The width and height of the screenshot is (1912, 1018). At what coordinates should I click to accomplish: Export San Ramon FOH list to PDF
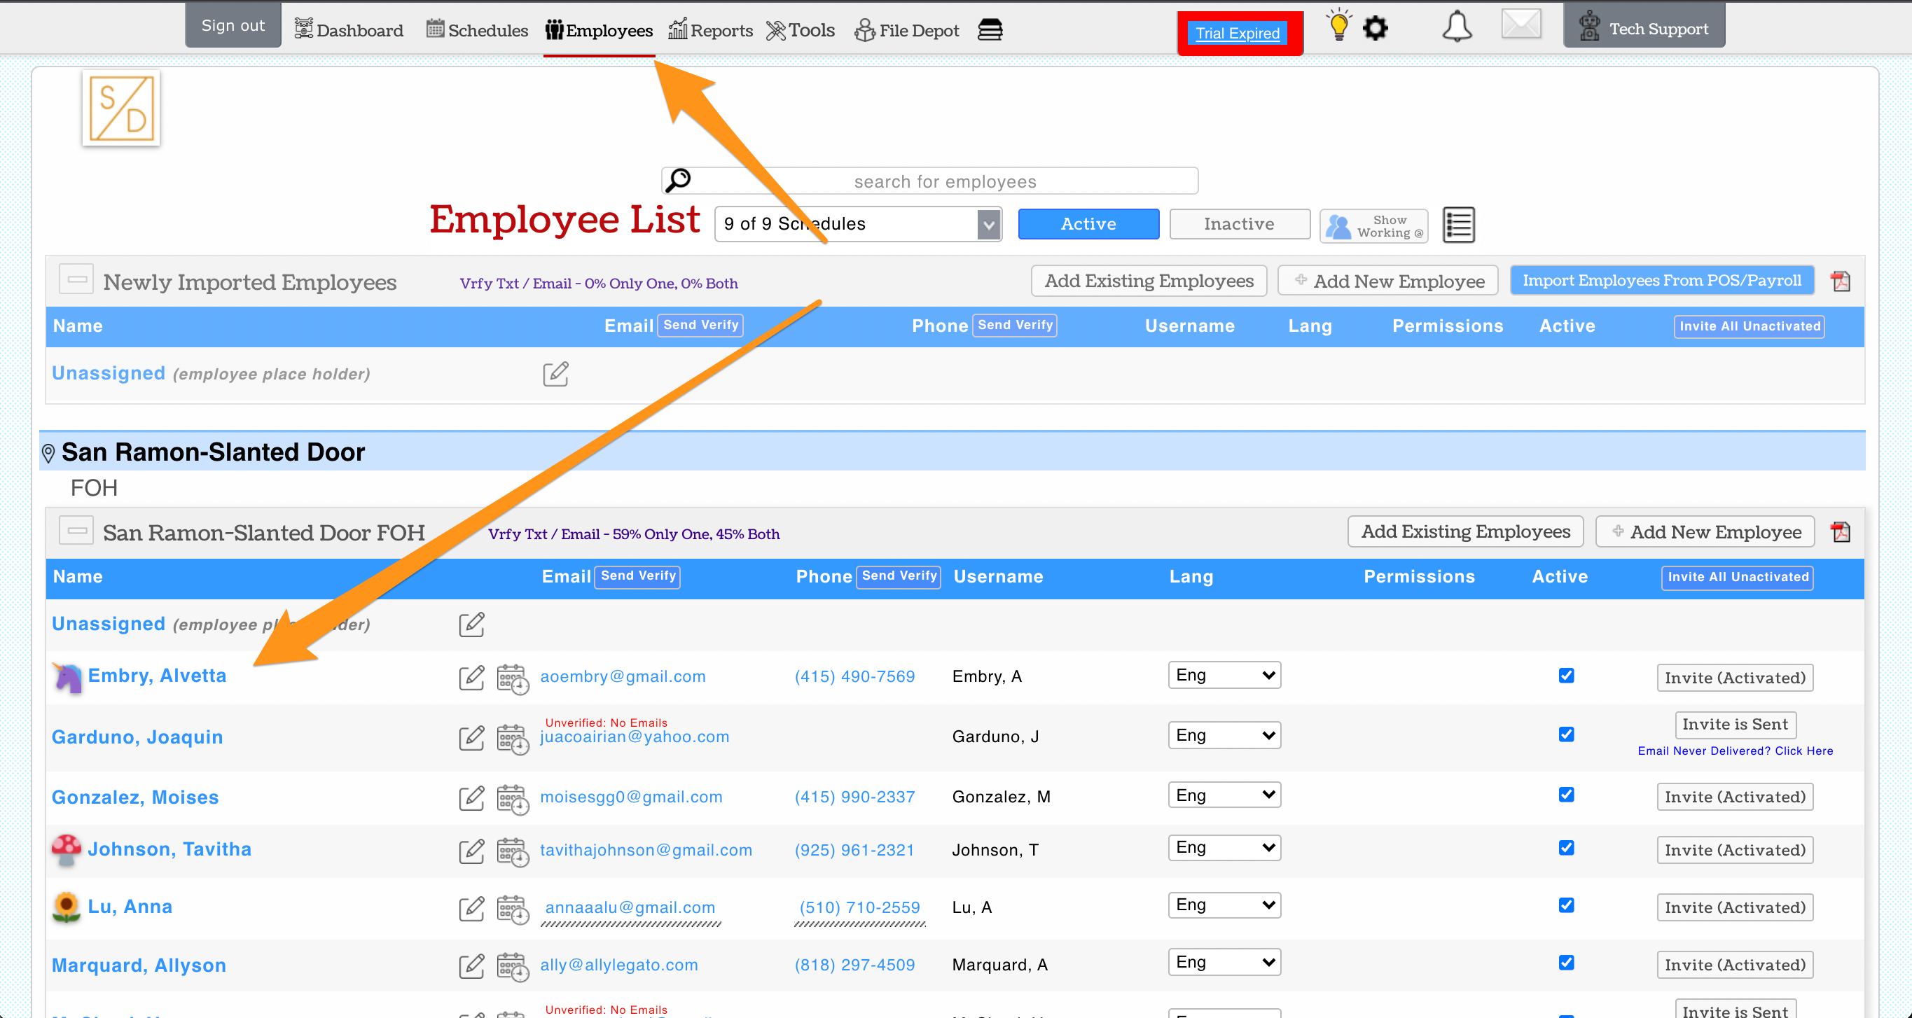(1841, 532)
